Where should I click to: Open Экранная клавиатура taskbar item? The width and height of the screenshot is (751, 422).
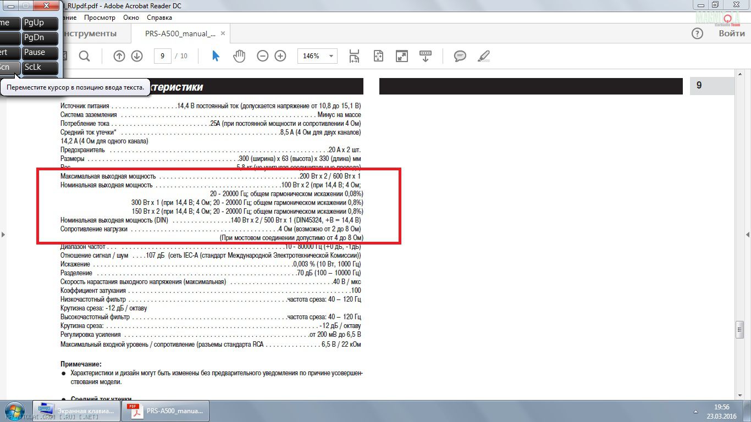[76, 410]
